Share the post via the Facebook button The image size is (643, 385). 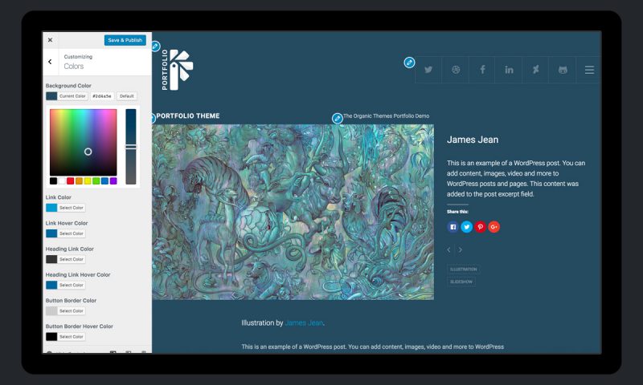click(453, 227)
